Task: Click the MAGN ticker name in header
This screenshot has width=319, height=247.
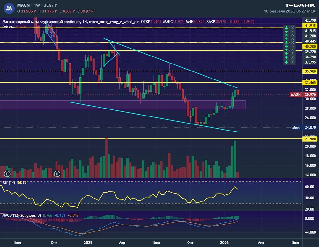Action: (x=23, y=5)
